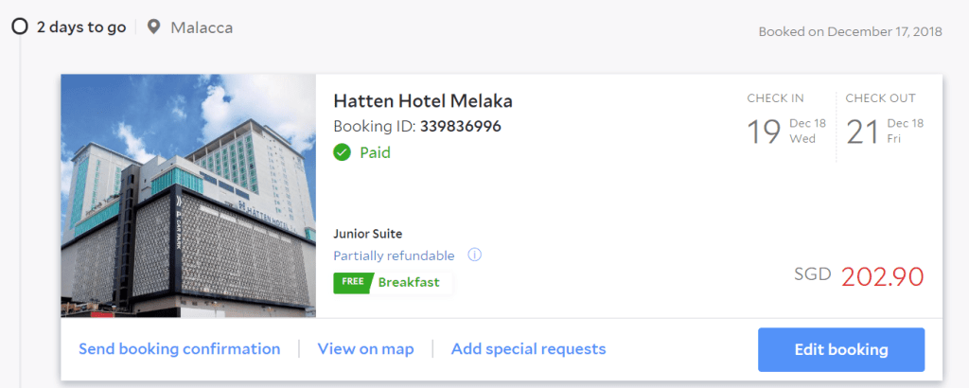Click the Malacca destination label

tap(202, 27)
